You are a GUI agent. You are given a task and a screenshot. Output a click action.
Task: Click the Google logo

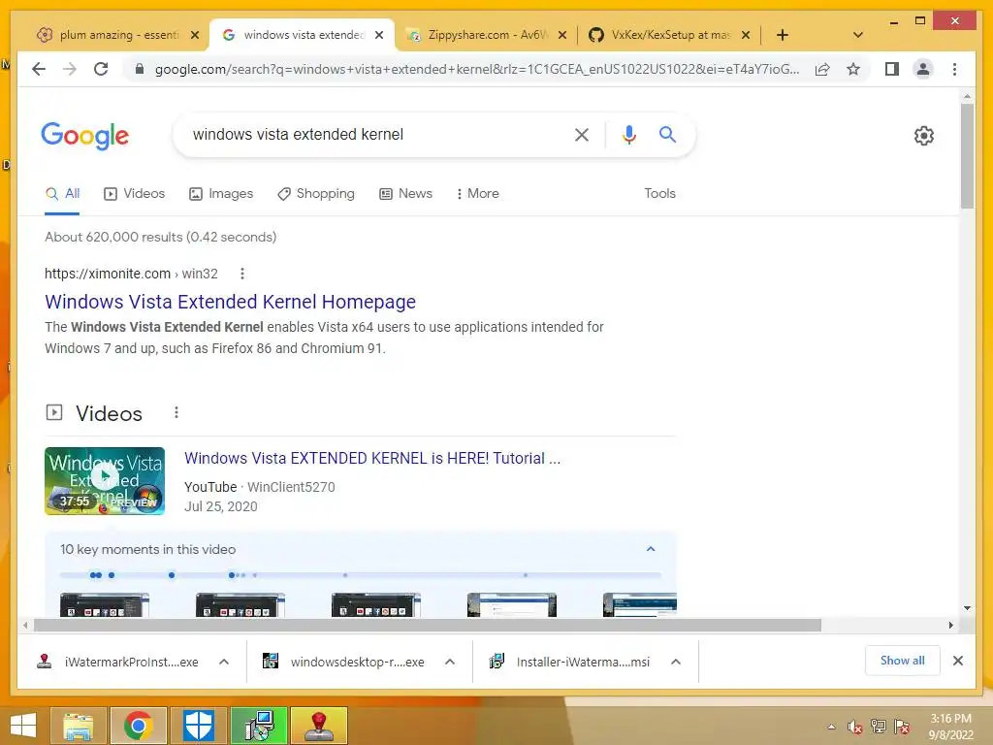click(85, 136)
